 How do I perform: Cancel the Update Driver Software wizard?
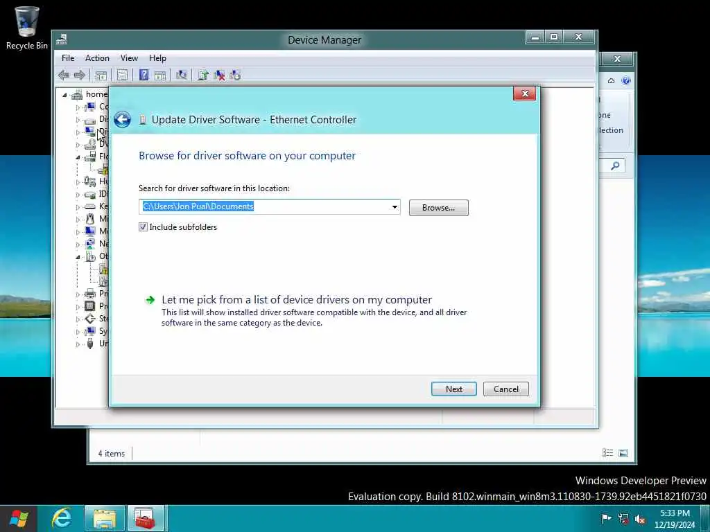tap(505, 389)
